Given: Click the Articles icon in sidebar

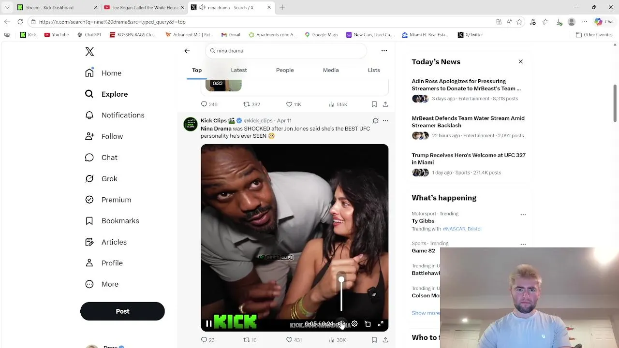Looking at the screenshot, I should [x=89, y=242].
